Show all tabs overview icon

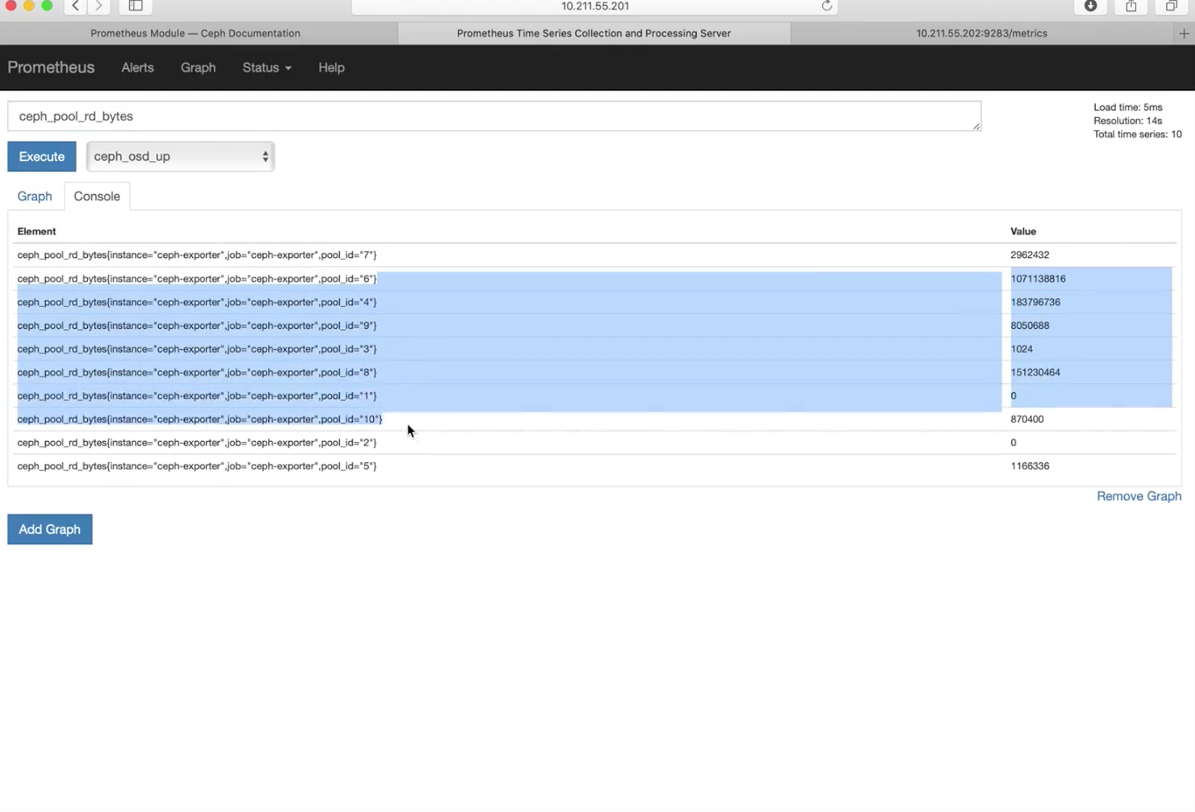[1171, 6]
